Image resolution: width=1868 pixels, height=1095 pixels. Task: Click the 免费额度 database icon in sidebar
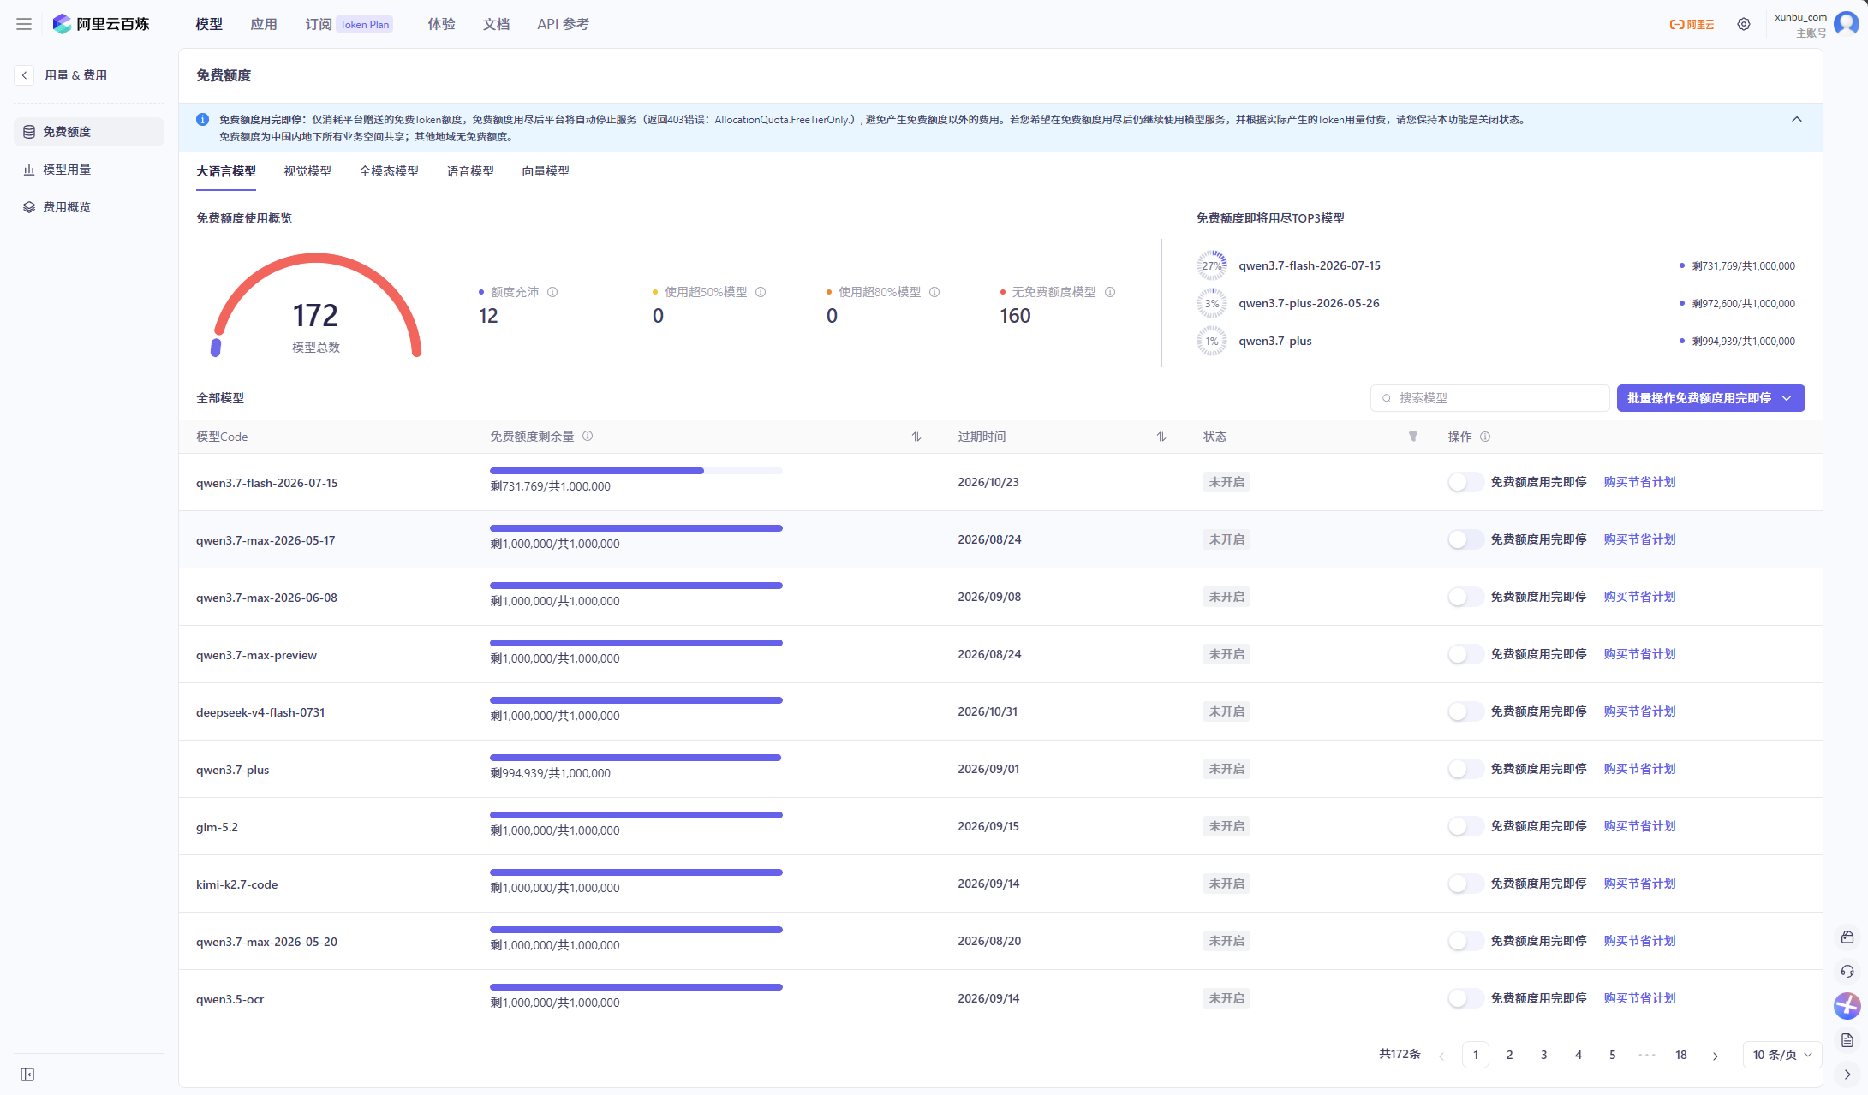[29, 132]
